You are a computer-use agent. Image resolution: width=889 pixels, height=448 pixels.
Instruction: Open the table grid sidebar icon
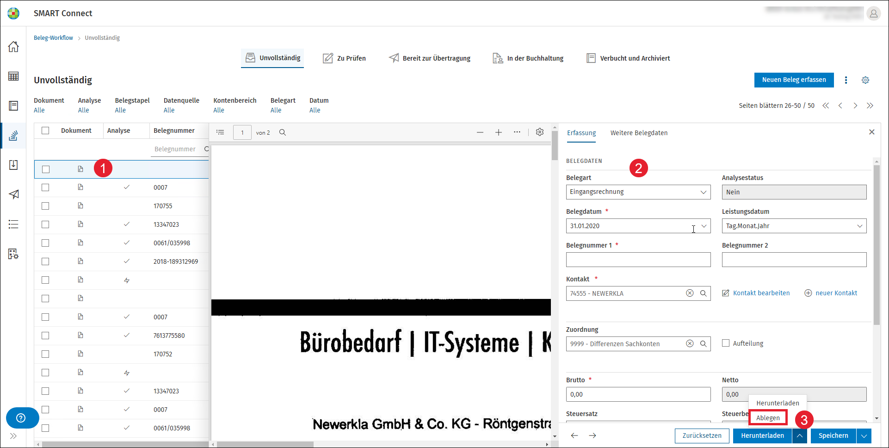tap(13, 76)
